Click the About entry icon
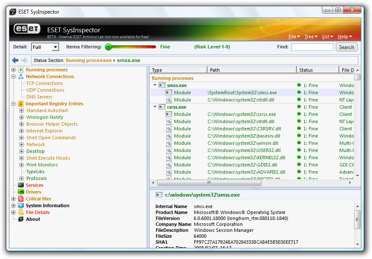 20,219
